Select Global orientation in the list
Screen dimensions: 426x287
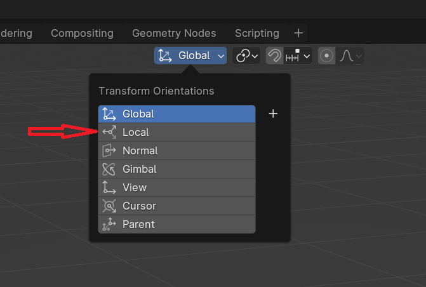coord(177,114)
